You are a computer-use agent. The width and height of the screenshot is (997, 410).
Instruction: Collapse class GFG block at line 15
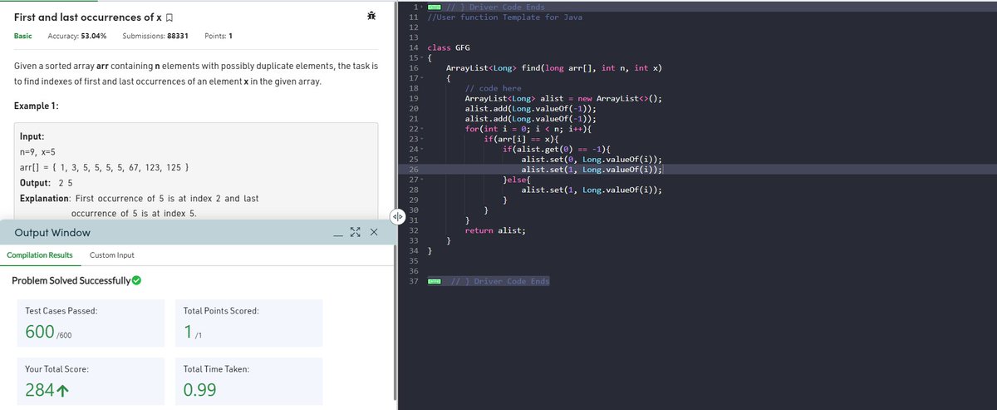(421, 58)
